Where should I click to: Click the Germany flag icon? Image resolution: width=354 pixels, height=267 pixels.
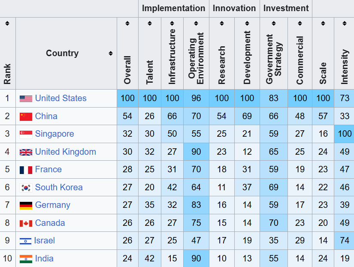26,205
